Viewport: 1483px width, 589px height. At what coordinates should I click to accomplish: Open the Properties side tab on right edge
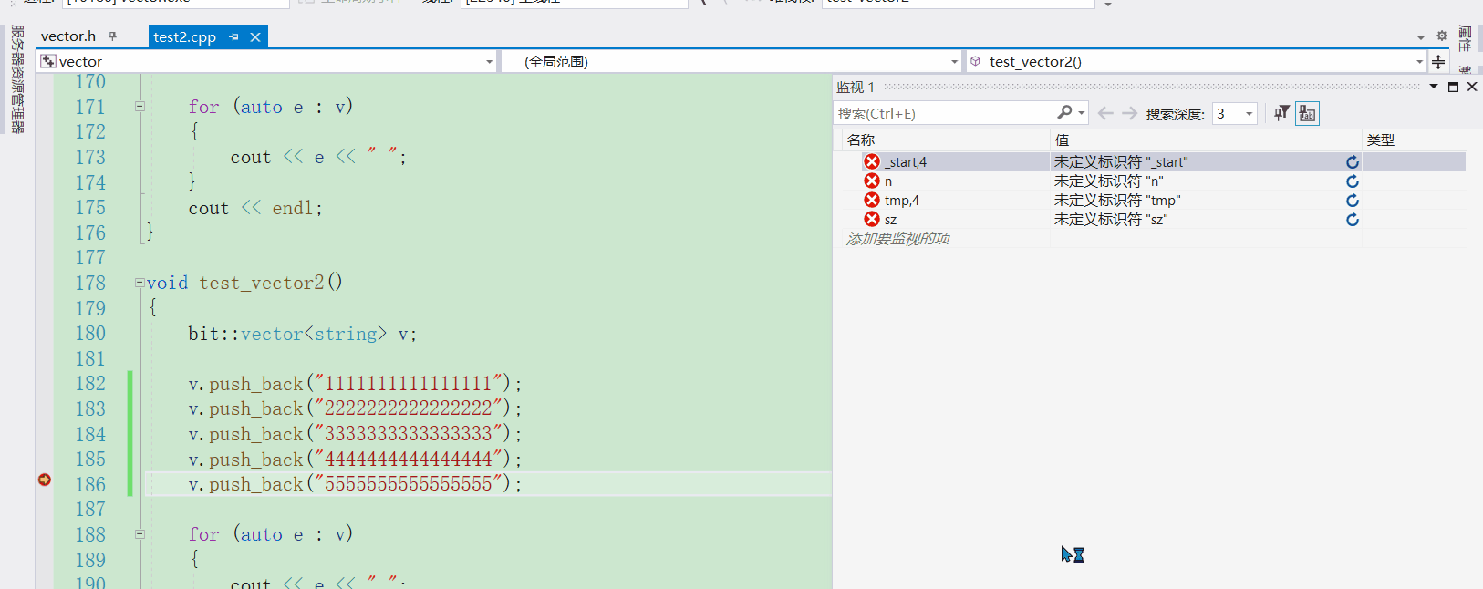[1465, 38]
